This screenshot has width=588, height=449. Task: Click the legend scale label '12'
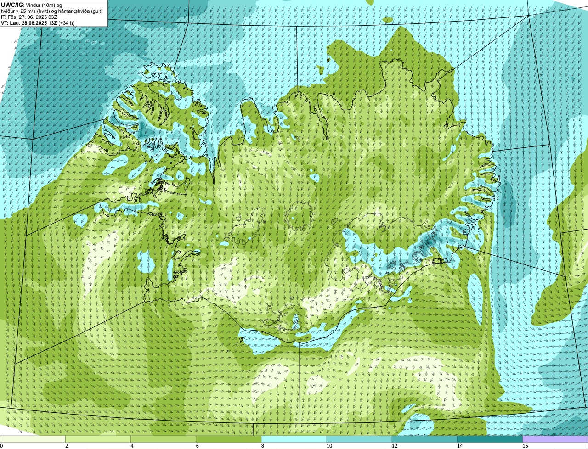click(x=394, y=446)
